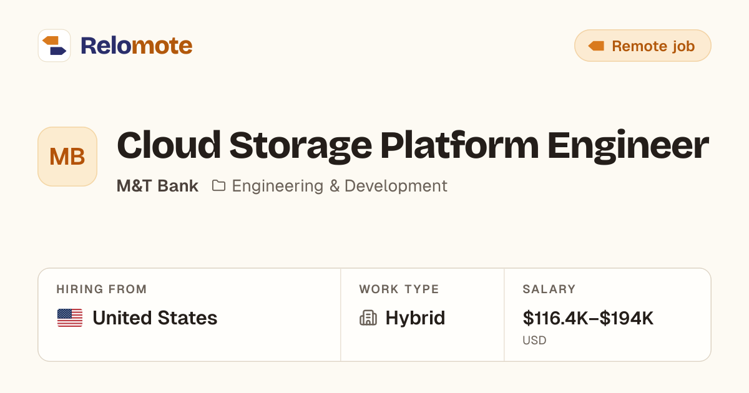Viewport: 749px width, 393px height.
Task: Click the HIRING FROM label
Action: (x=102, y=289)
